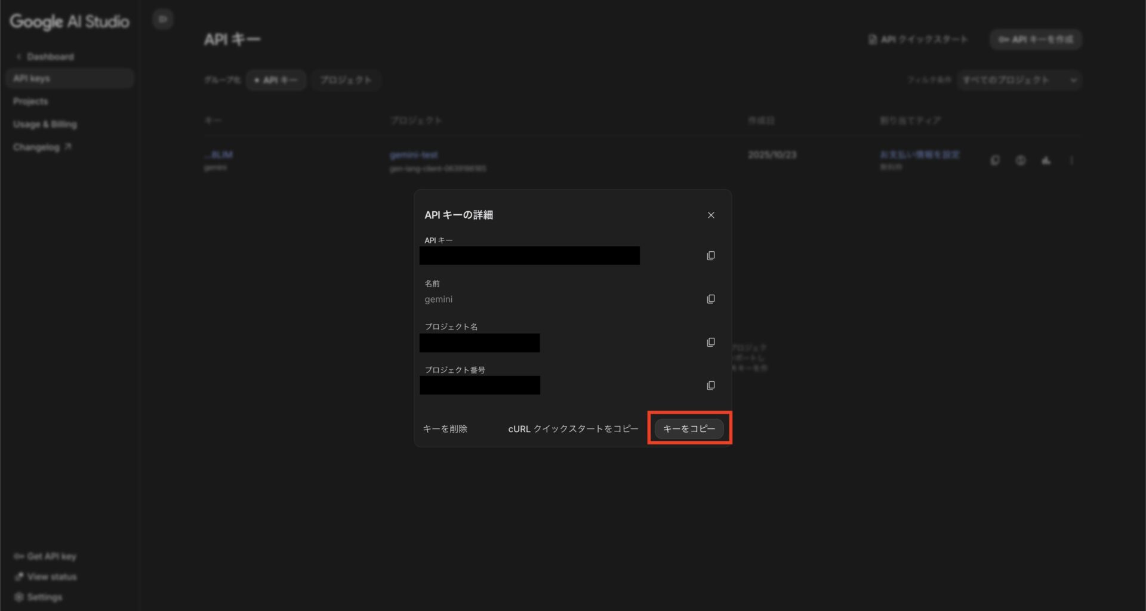Screen dimensions: 1146x611
Task: Open Usage & Billing in the sidebar
Action: tap(45, 124)
